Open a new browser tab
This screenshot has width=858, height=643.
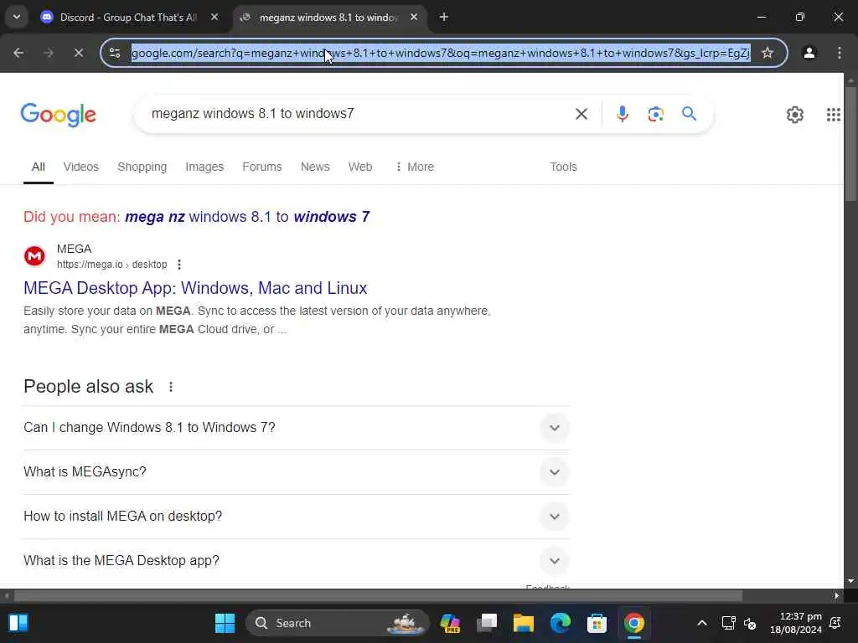point(444,18)
